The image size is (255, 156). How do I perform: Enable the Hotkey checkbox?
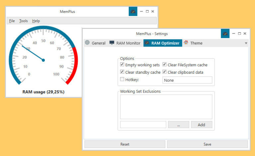coord(122,79)
